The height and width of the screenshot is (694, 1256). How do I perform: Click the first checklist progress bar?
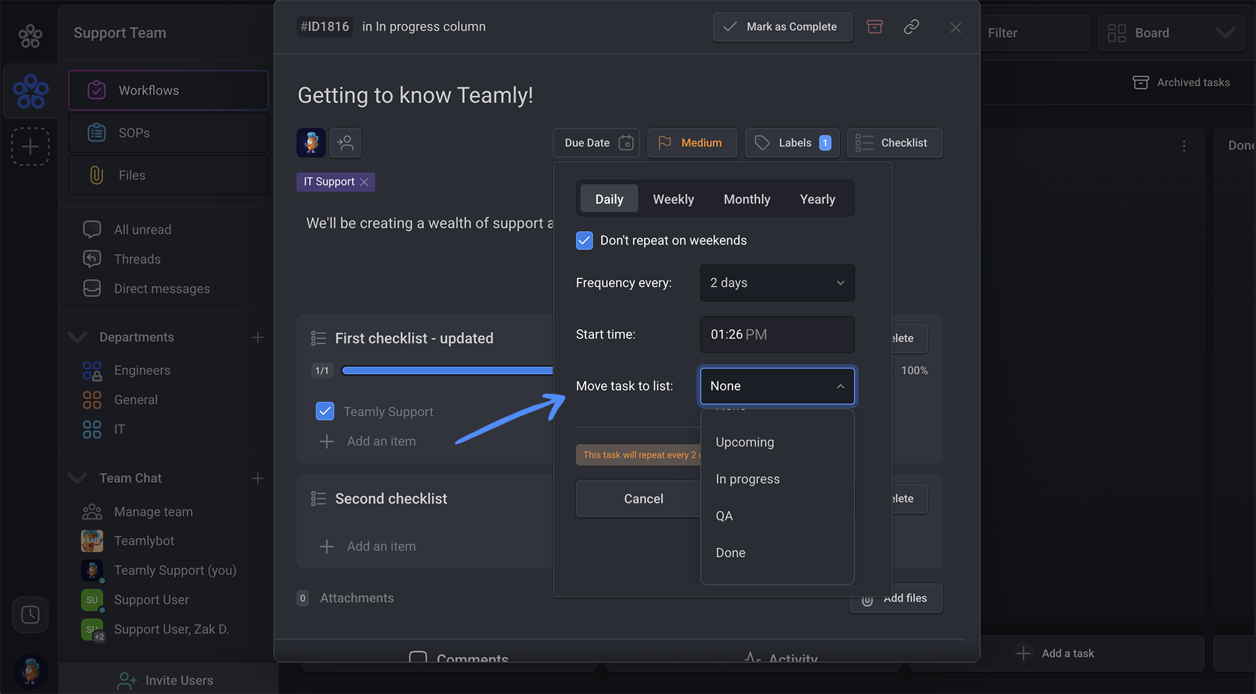pos(447,371)
